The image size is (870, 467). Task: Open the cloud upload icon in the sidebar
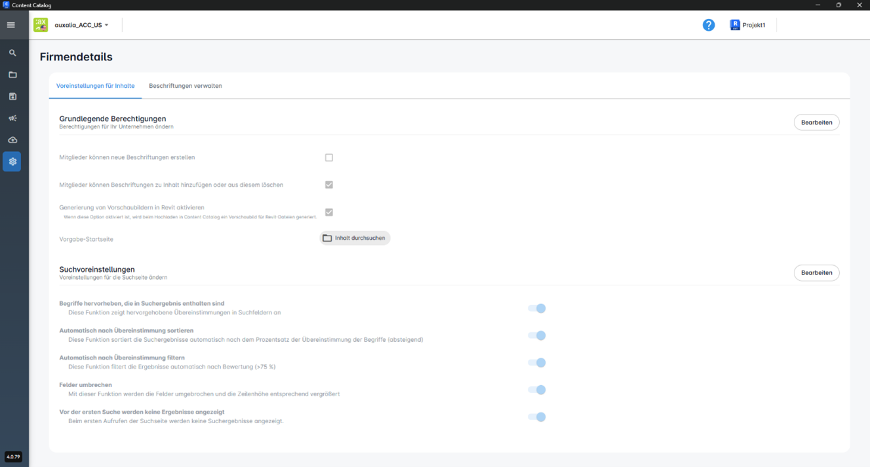pyautogui.click(x=12, y=140)
